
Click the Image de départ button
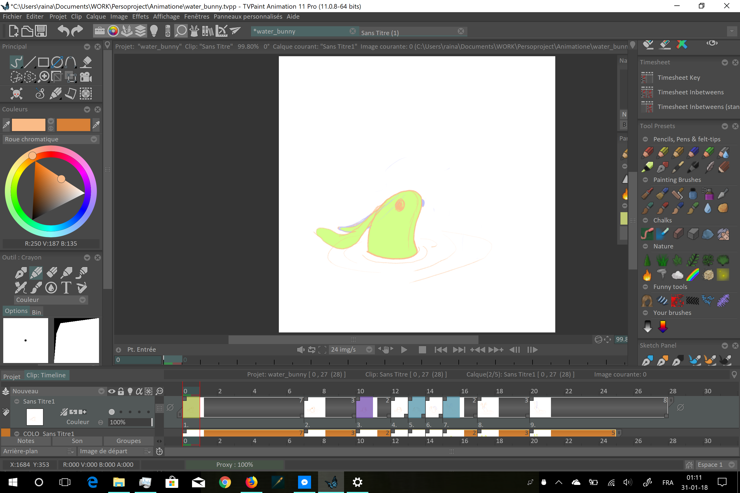point(115,451)
